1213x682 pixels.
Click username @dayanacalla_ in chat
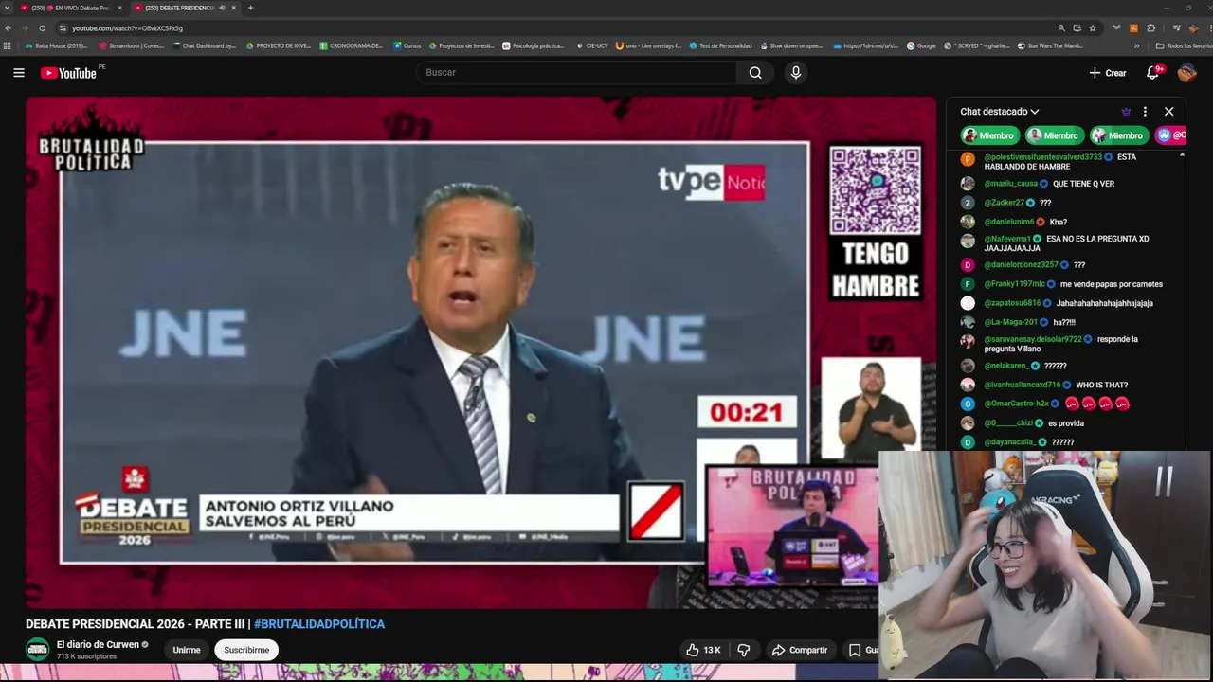[x=1009, y=442]
